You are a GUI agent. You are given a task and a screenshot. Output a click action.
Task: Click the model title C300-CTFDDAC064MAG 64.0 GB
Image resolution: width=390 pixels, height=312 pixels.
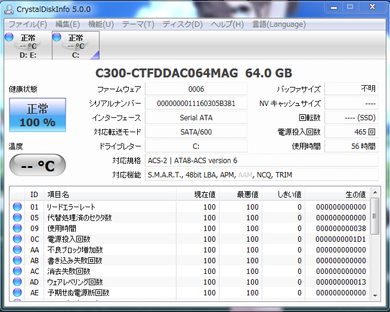pyautogui.click(x=194, y=73)
